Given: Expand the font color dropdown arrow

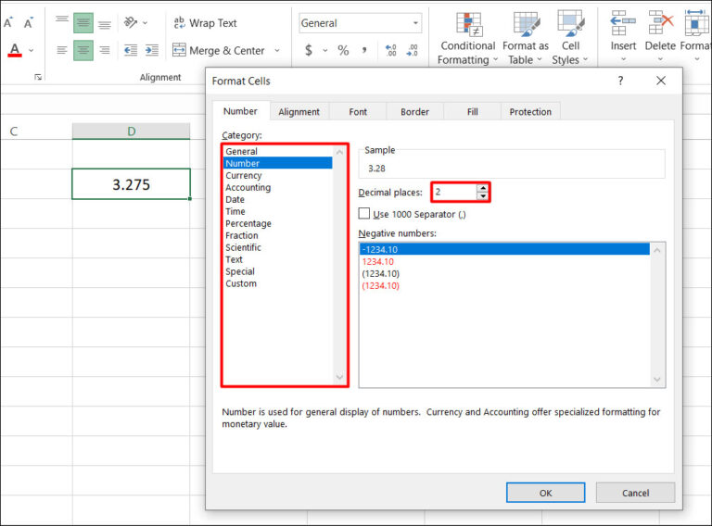Looking at the screenshot, I should tap(32, 50).
